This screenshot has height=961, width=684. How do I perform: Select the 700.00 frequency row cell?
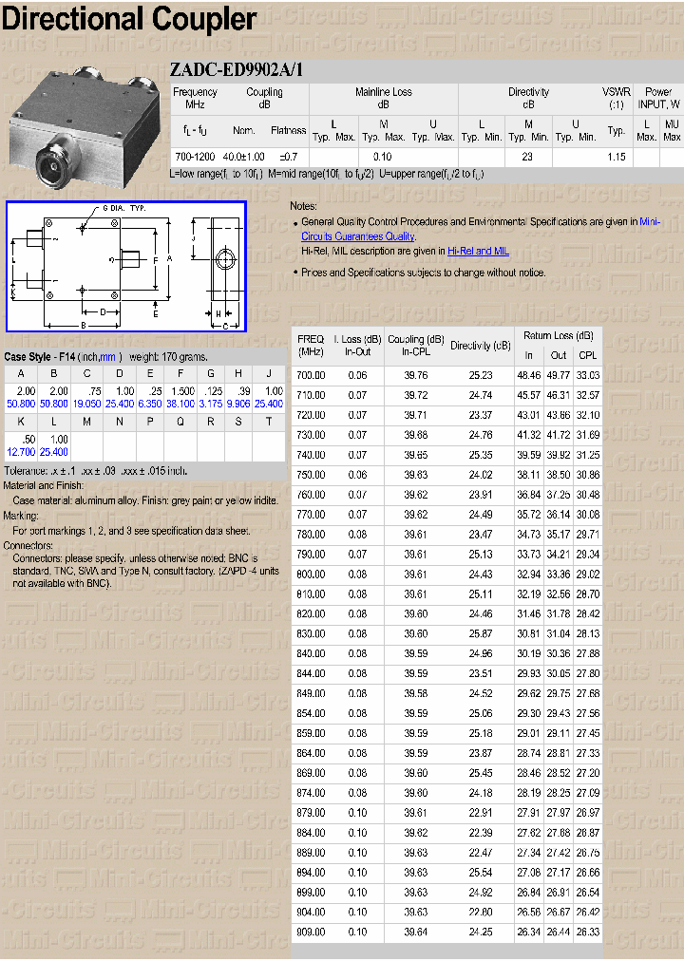pyautogui.click(x=311, y=375)
